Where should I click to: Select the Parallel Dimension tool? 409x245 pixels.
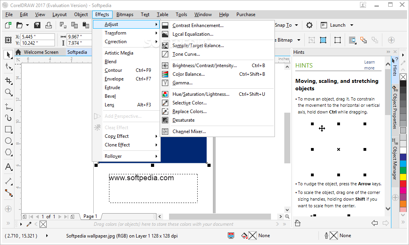[x=8, y=181]
